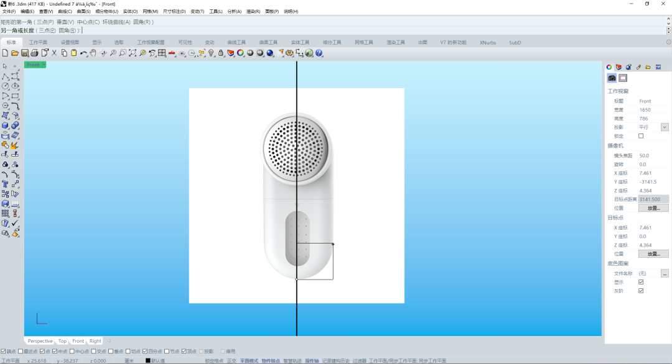672x364 pixels.
Task: Click the Save file icon
Action: (25, 53)
